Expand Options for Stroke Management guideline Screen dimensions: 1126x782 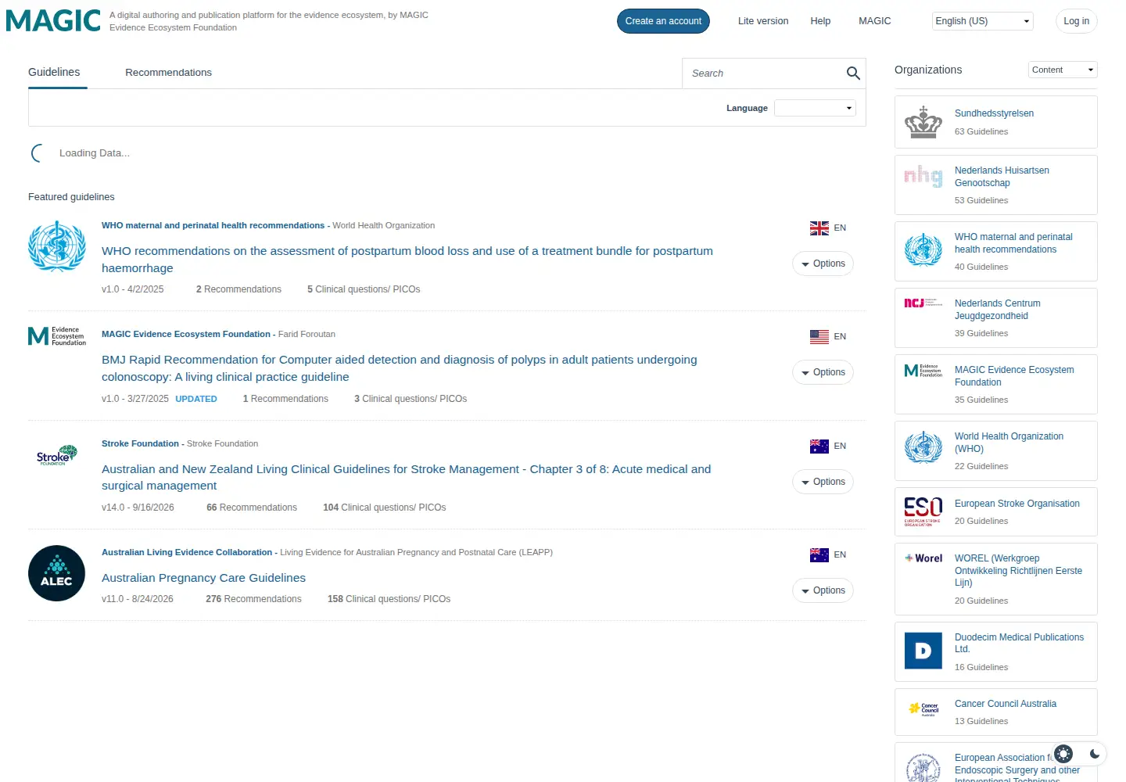click(823, 482)
